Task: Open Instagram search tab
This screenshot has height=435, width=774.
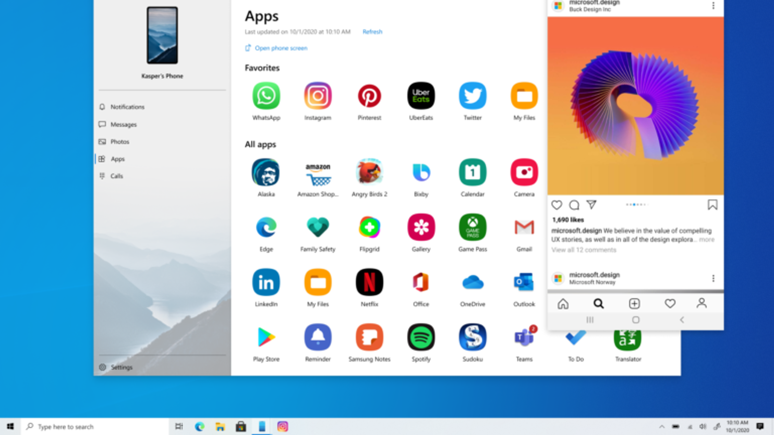Action: click(598, 304)
